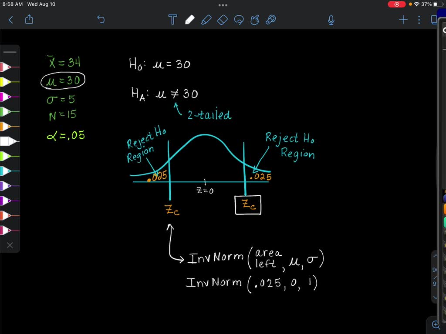Viewport: 446px width, 334px height.
Task: Select the Eraser tool
Action: tap(222, 20)
